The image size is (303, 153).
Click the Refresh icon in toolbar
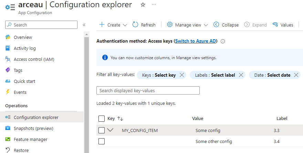(135, 25)
